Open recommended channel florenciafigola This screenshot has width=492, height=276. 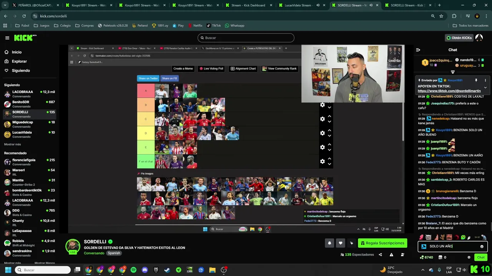coord(30,162)
